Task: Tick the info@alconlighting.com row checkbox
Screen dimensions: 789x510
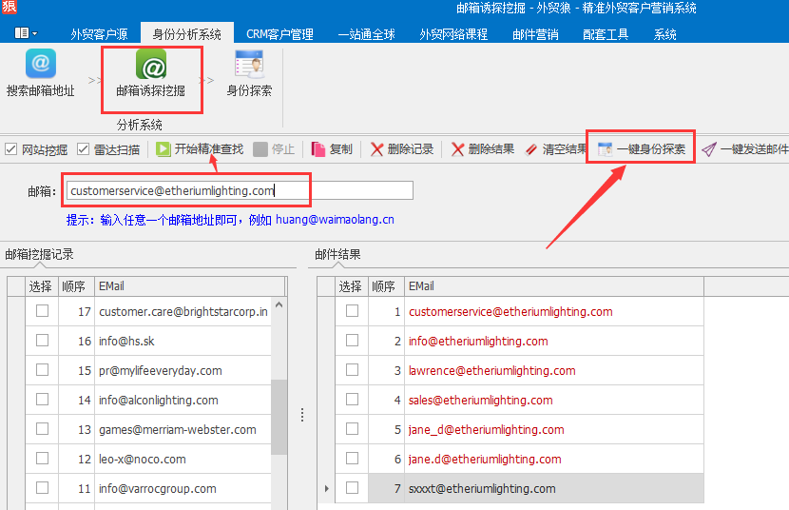Action: pyautogui.click(x=42, y=400)
